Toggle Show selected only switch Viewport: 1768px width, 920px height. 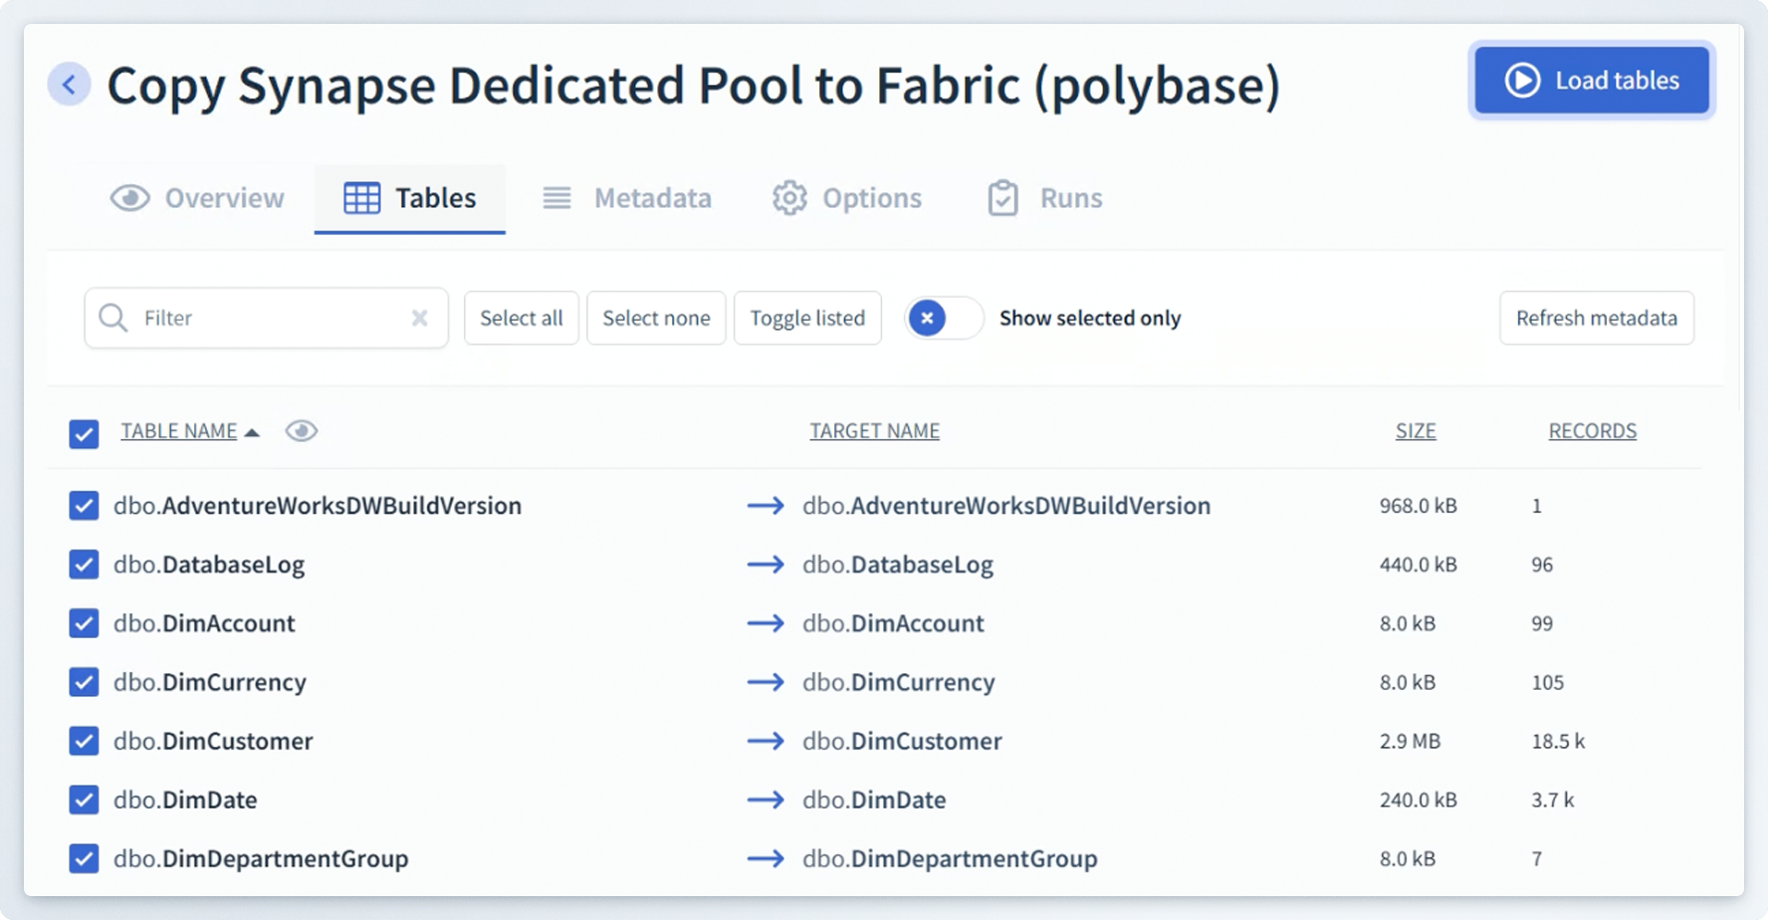pyautogui.click(x=943, y=319)
